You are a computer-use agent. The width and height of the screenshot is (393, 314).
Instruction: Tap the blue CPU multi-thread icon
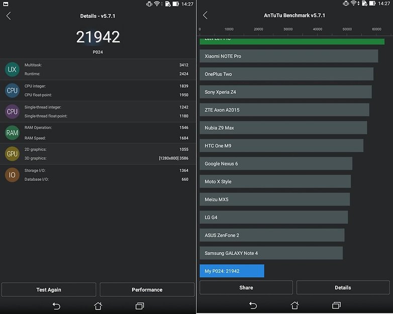point(12,90)
